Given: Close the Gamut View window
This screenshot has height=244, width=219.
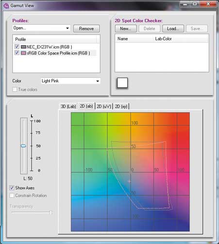Looking at the screenshot, I should pos(208,4).
